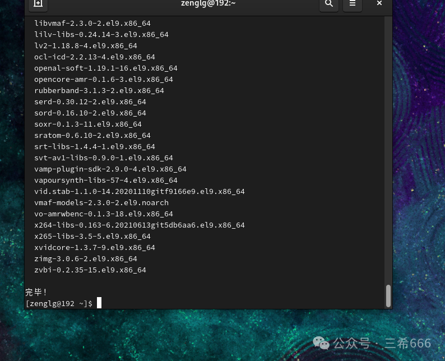Click the x264-libs package line

click(139, 225)
